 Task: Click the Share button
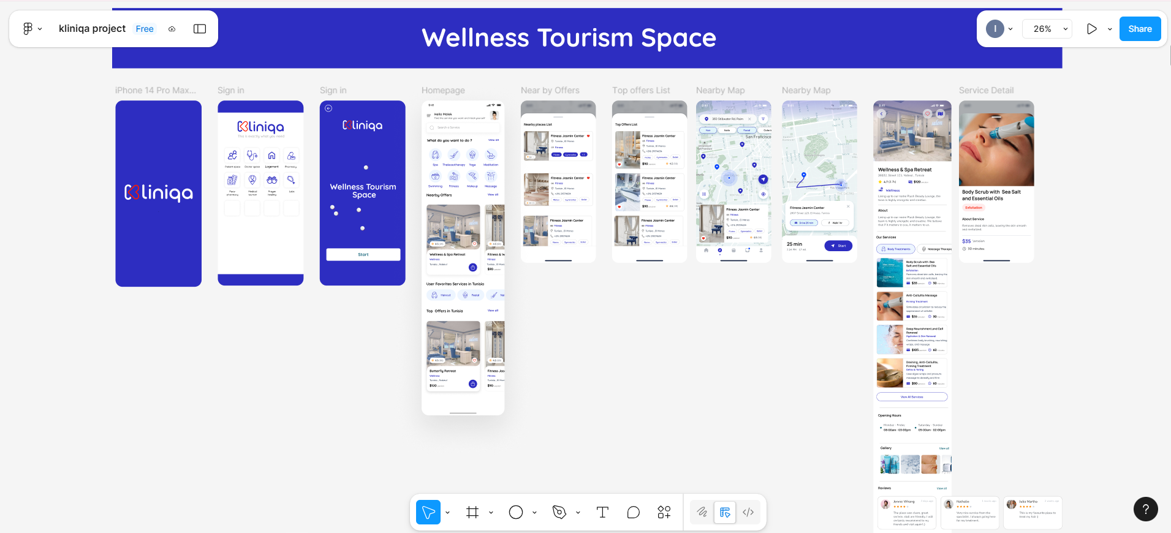point(1140,29)
